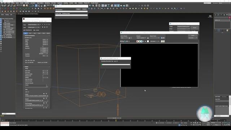Click the Undo arrow in main toolbar
The height and width of the screenshot is (130, 231).
pos(3,6)
